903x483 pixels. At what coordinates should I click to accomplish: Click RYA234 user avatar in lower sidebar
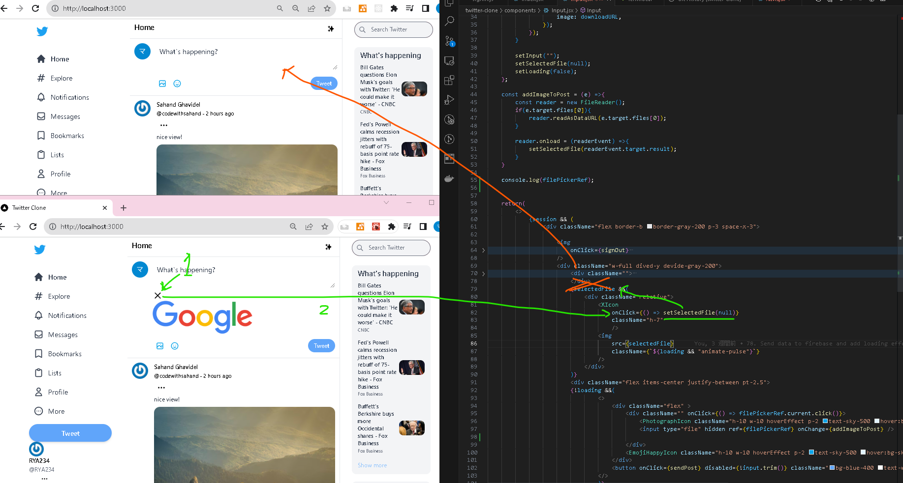point(36,449)
